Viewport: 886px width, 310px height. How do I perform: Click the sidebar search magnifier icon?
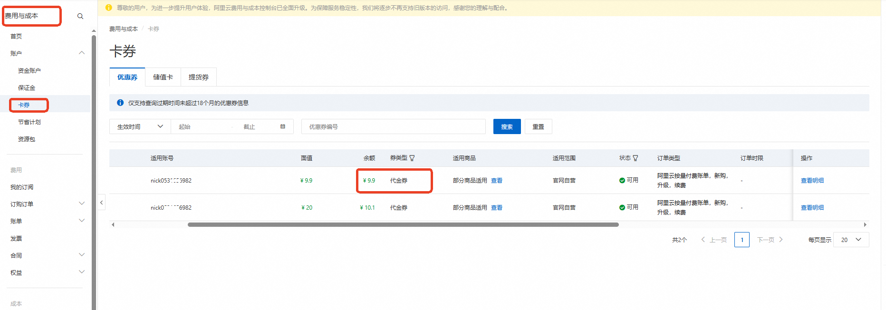(x=80, y=16)
